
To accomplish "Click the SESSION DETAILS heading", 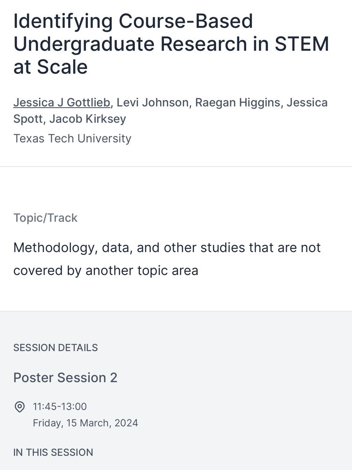I will coord(55,348).
